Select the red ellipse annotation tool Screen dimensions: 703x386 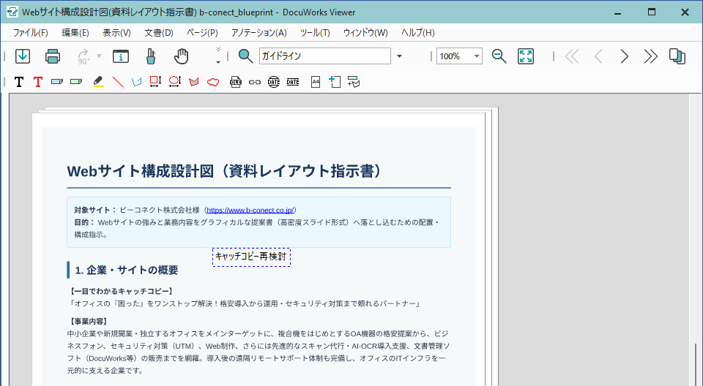pyautogui.click(x=175, y=81)
